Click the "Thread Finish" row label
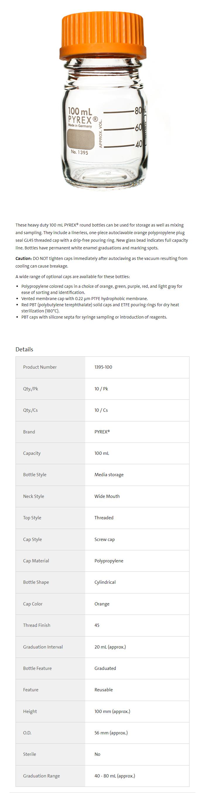 37,625
